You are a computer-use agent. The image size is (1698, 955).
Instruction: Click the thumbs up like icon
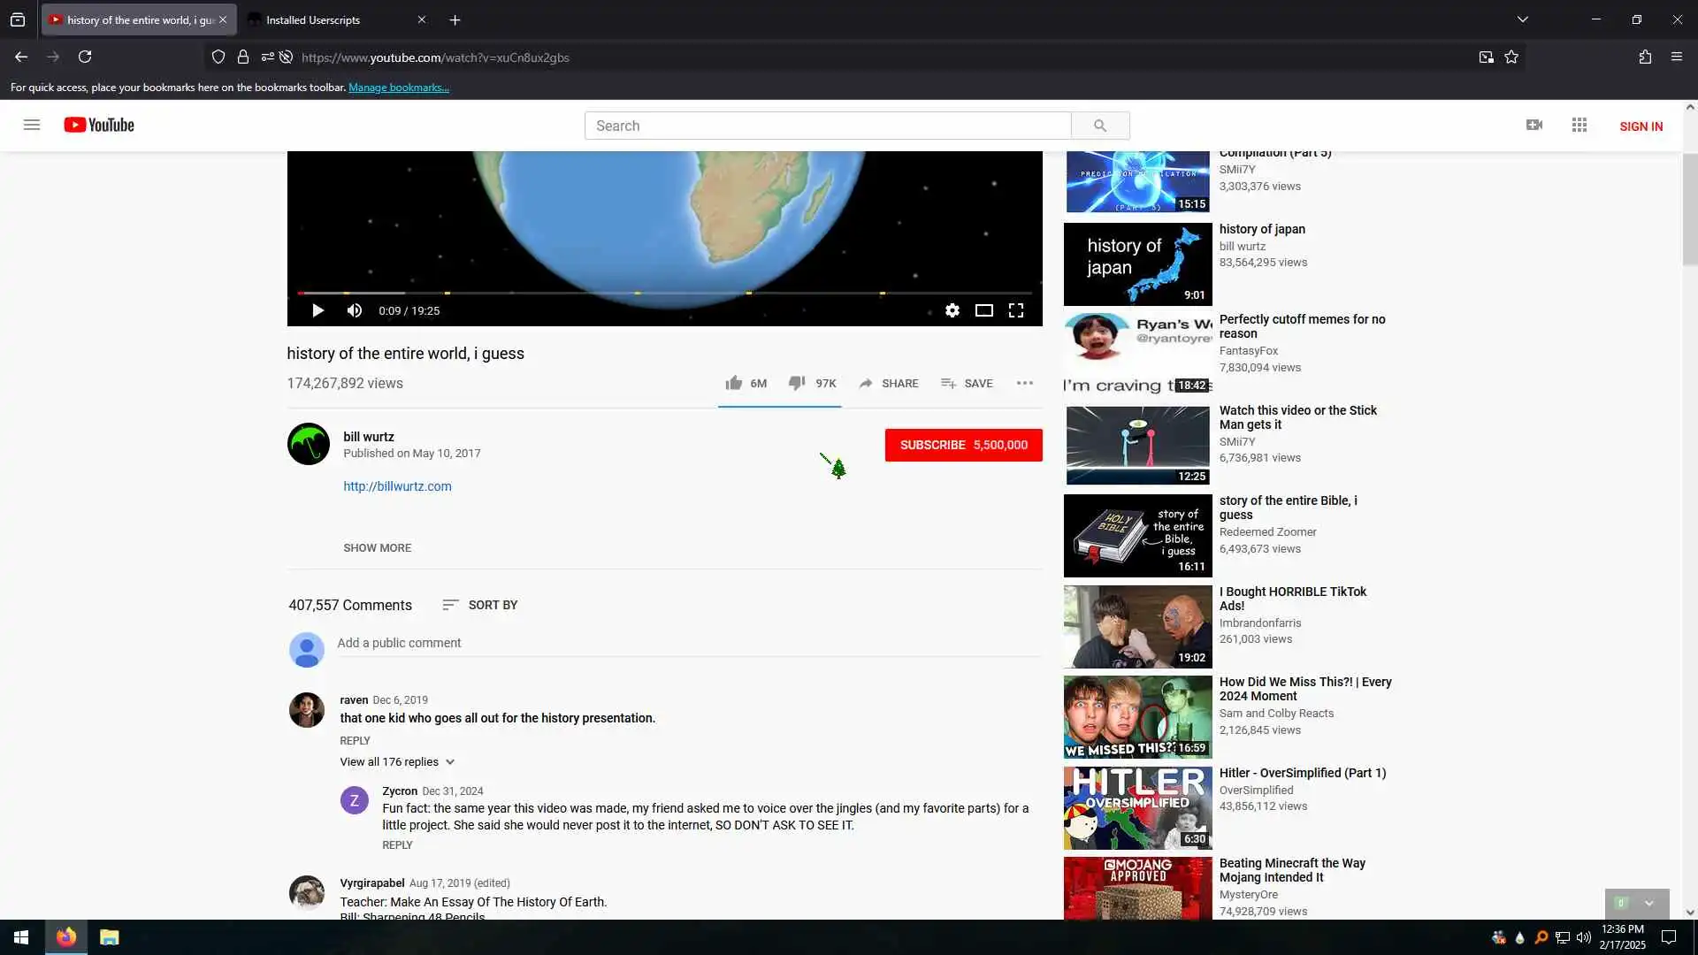pyautogui.click(x=733, y=383)
